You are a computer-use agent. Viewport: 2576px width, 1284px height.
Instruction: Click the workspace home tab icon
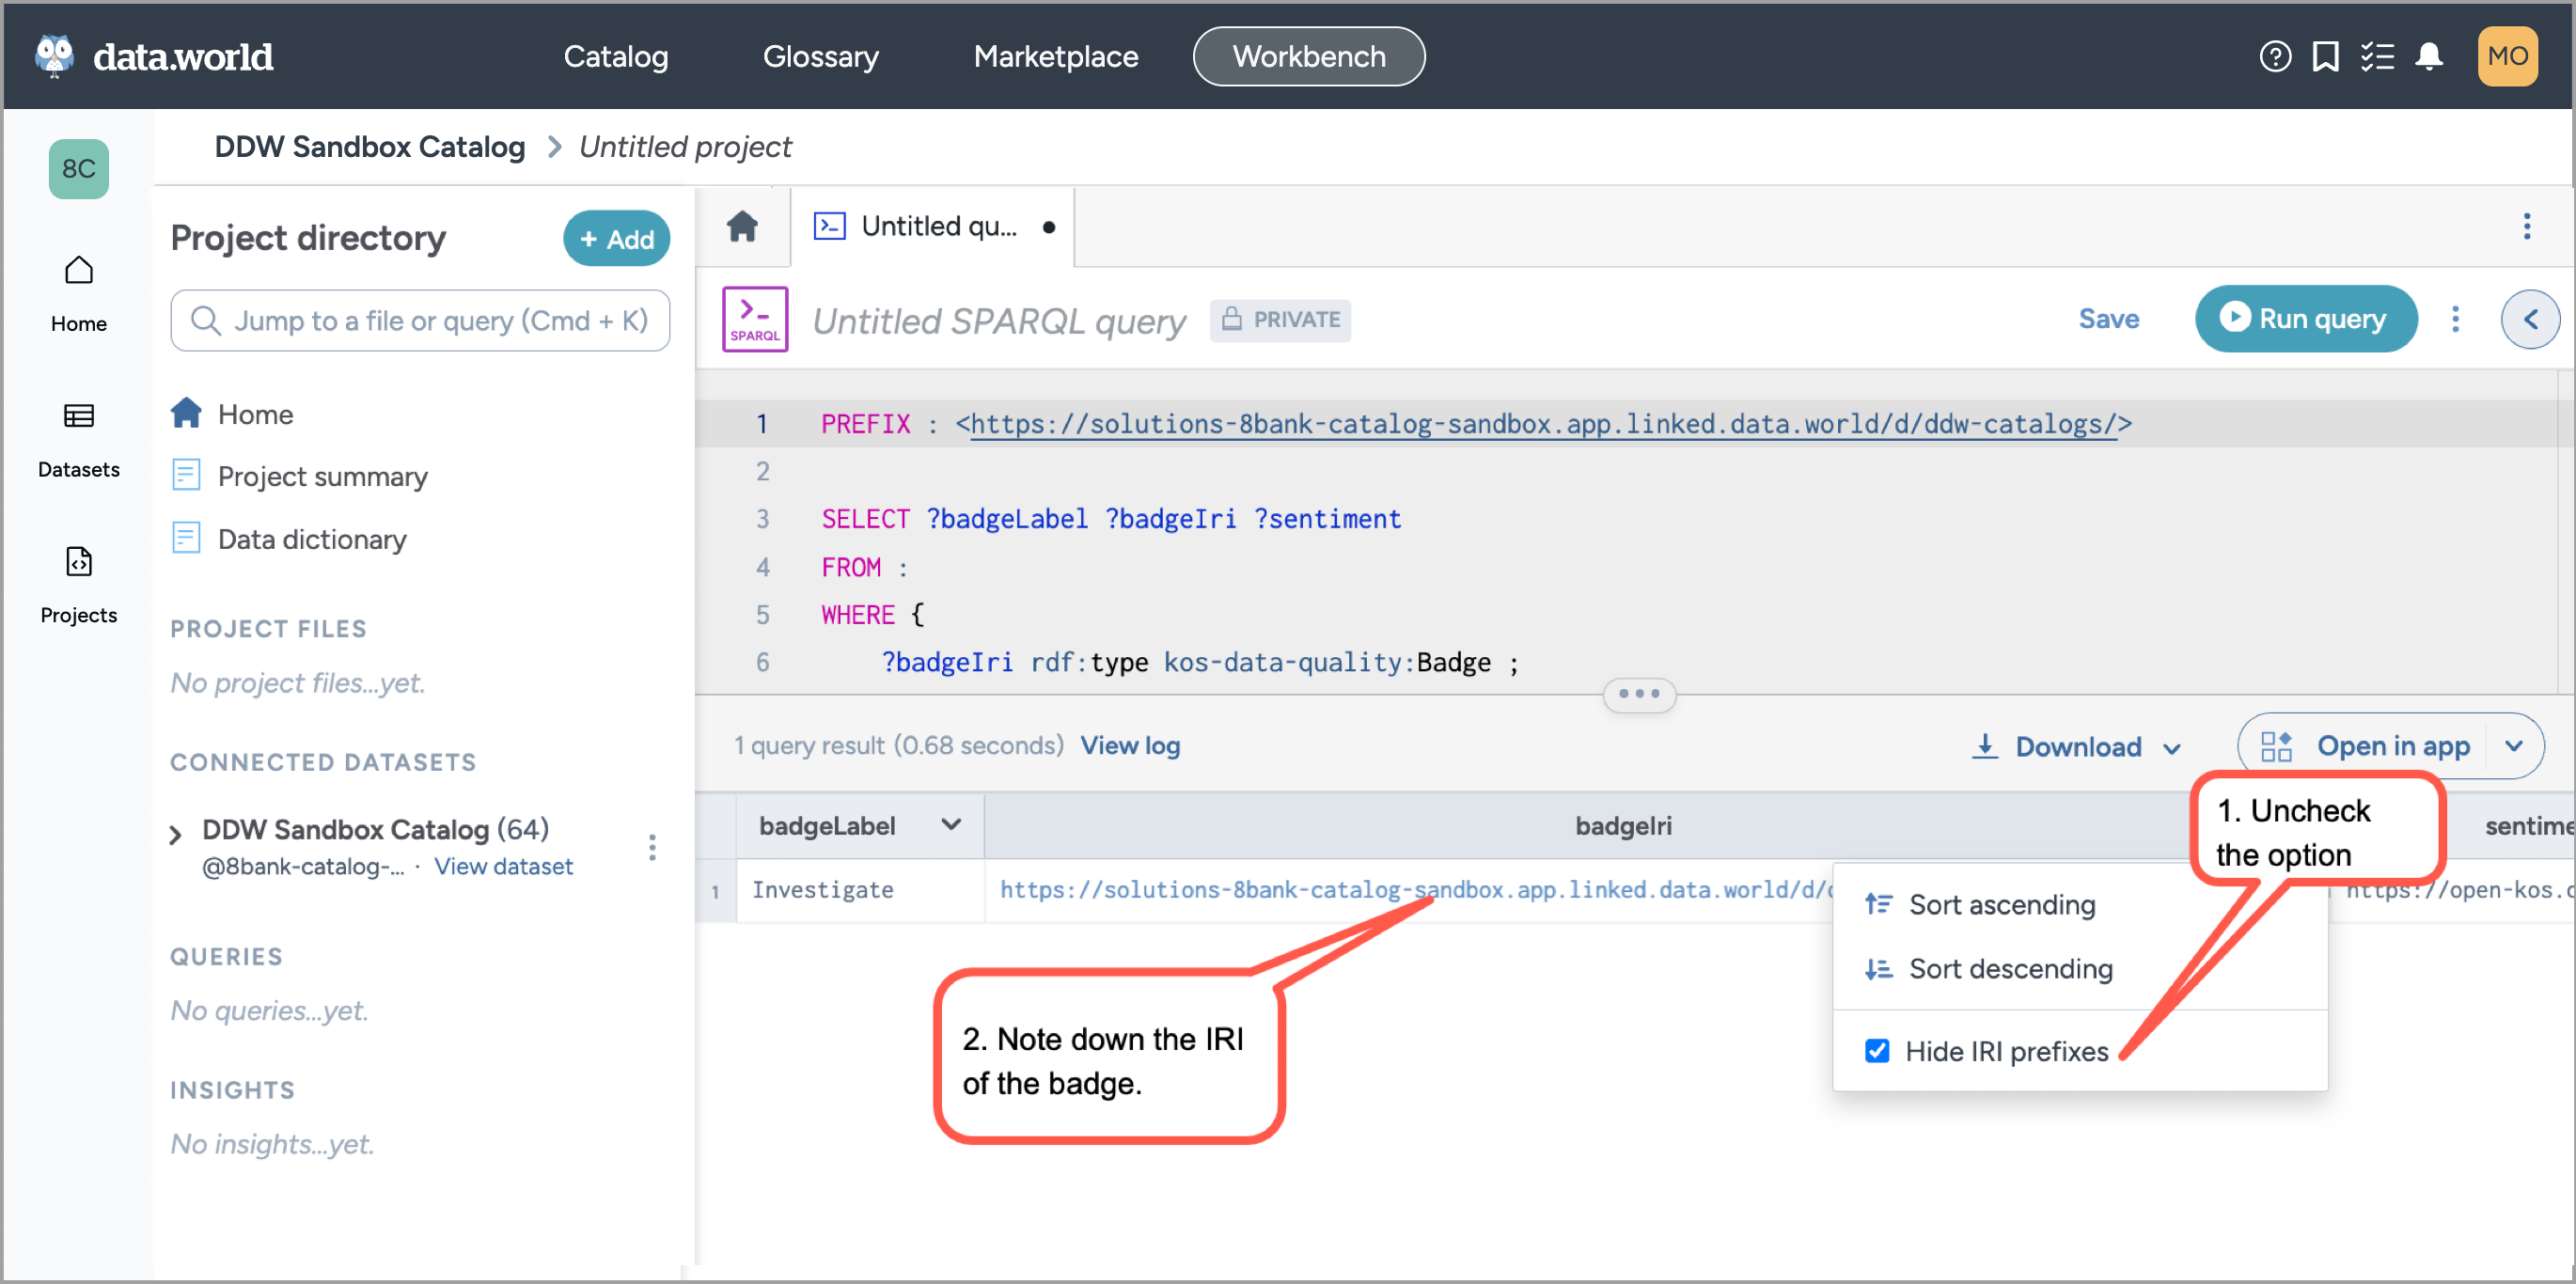pyautogui.click(x=742, y=227)
